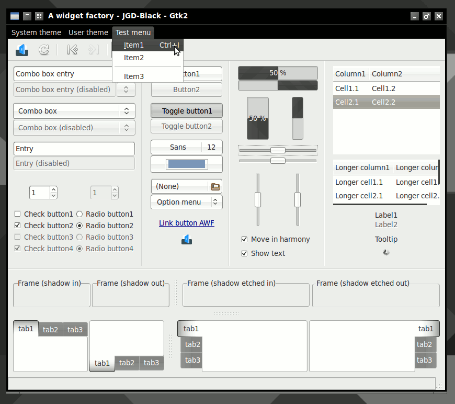
Task: Click the go-to-last toolbar arrow icon
Action: tap(94, 50)
